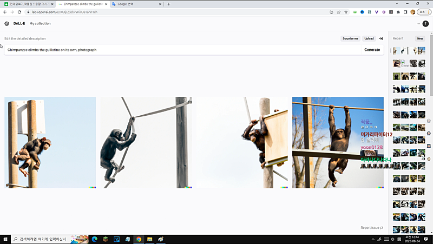Open the DALL·E home link
The height and width of the screenshot is (244, 433).
tap(19, 24)
